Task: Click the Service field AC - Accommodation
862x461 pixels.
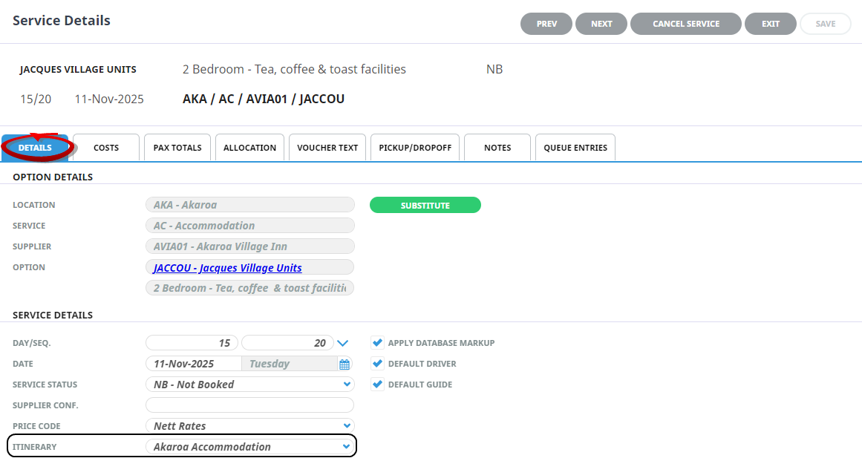Action: [x=250, y=225]
